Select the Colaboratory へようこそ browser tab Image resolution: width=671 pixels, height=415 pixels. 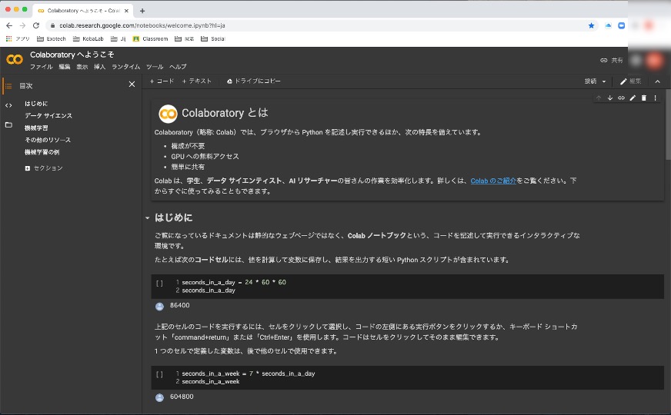(83, 11)
